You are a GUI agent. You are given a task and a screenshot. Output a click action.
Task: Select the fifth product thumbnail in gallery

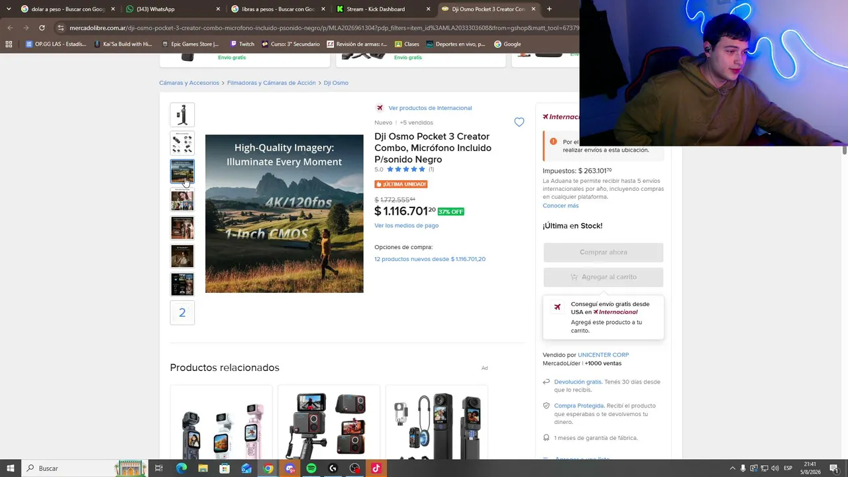[x=182, y=228]
